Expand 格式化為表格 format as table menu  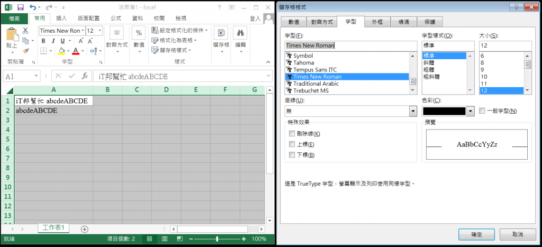click(x=174, y=40)
